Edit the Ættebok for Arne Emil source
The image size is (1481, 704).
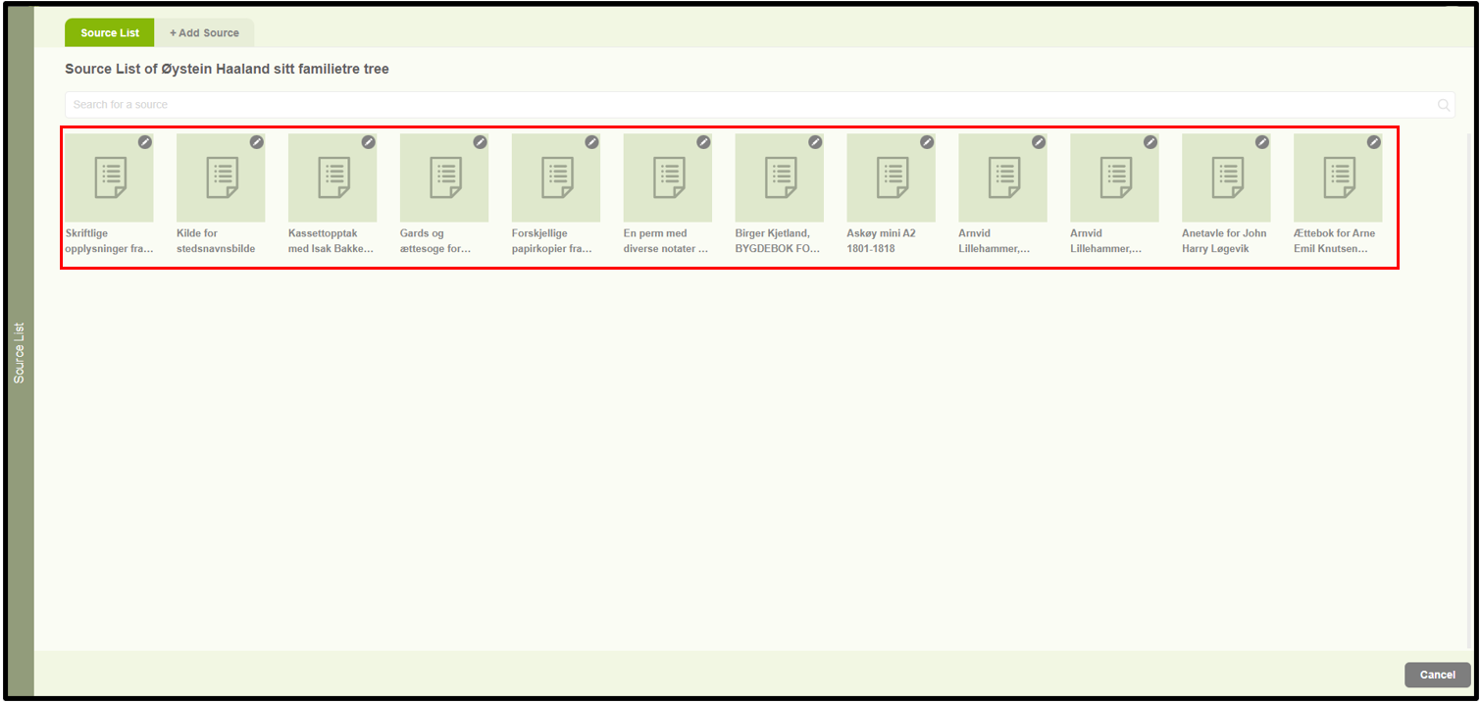click(x=1374, y=142)
